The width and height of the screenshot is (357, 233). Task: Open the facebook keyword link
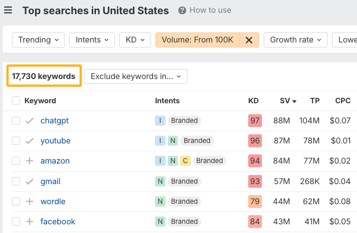58,222
